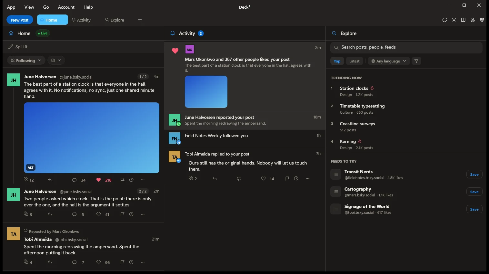Flag June's post with 41 likes
This screenshot has width=489, height=274.
point(122,214)
